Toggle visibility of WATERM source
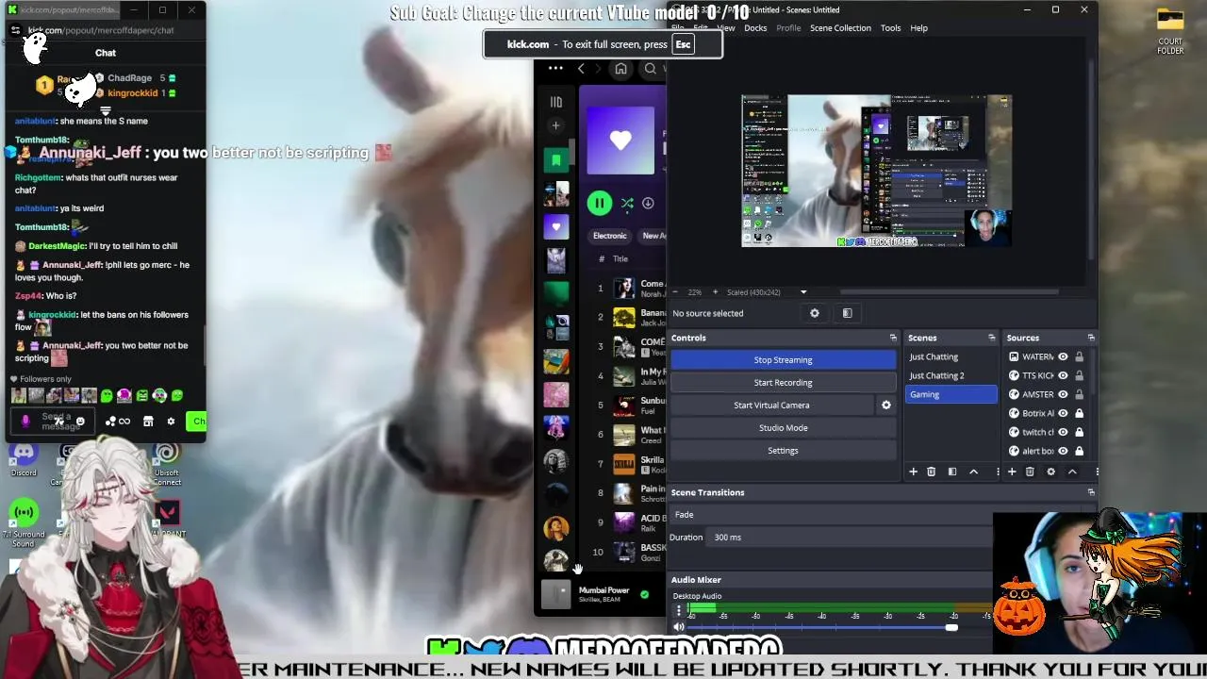 (x=1063, y=356)
